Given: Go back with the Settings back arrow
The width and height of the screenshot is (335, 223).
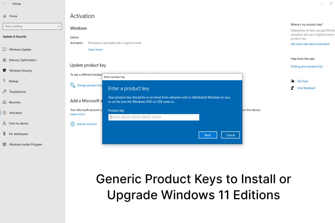Looking at the screenshot, I should coord(4,4).
